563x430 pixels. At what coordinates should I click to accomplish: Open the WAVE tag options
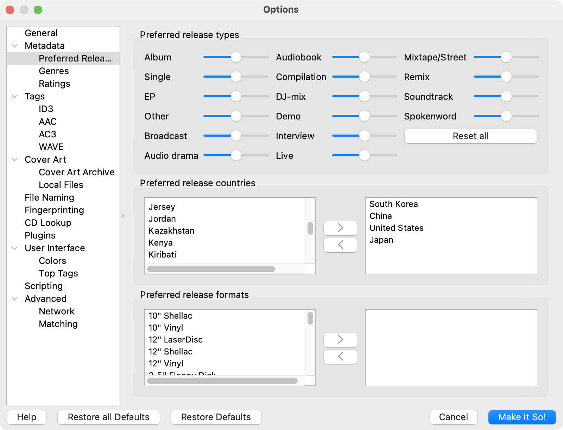coord(51,147)
